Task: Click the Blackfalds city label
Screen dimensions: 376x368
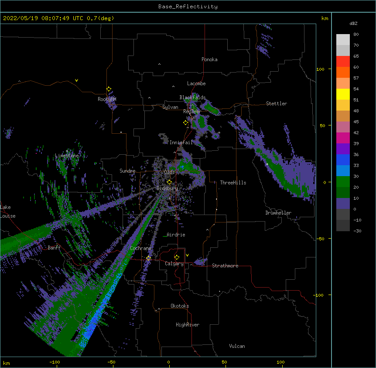Action: click(192, 97)
